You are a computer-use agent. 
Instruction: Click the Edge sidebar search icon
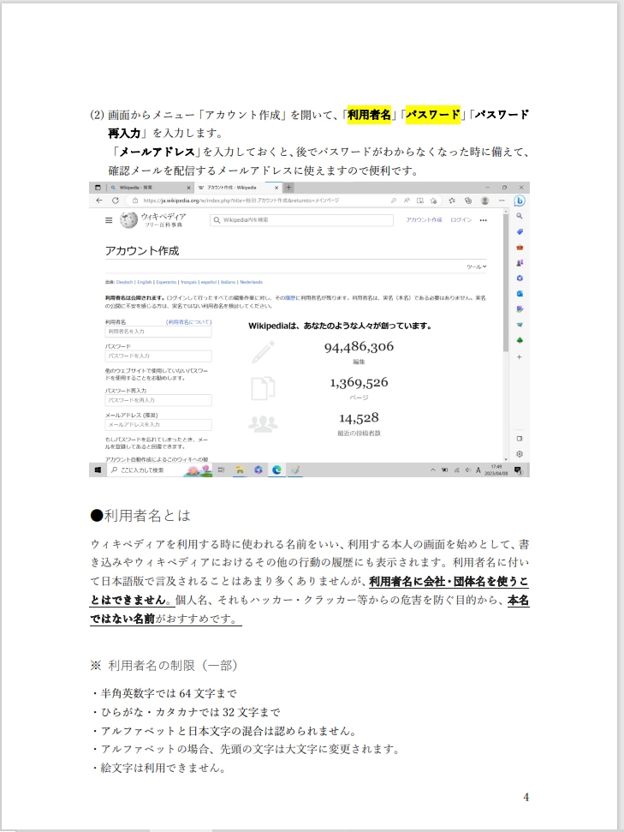(x=520, y=216)
